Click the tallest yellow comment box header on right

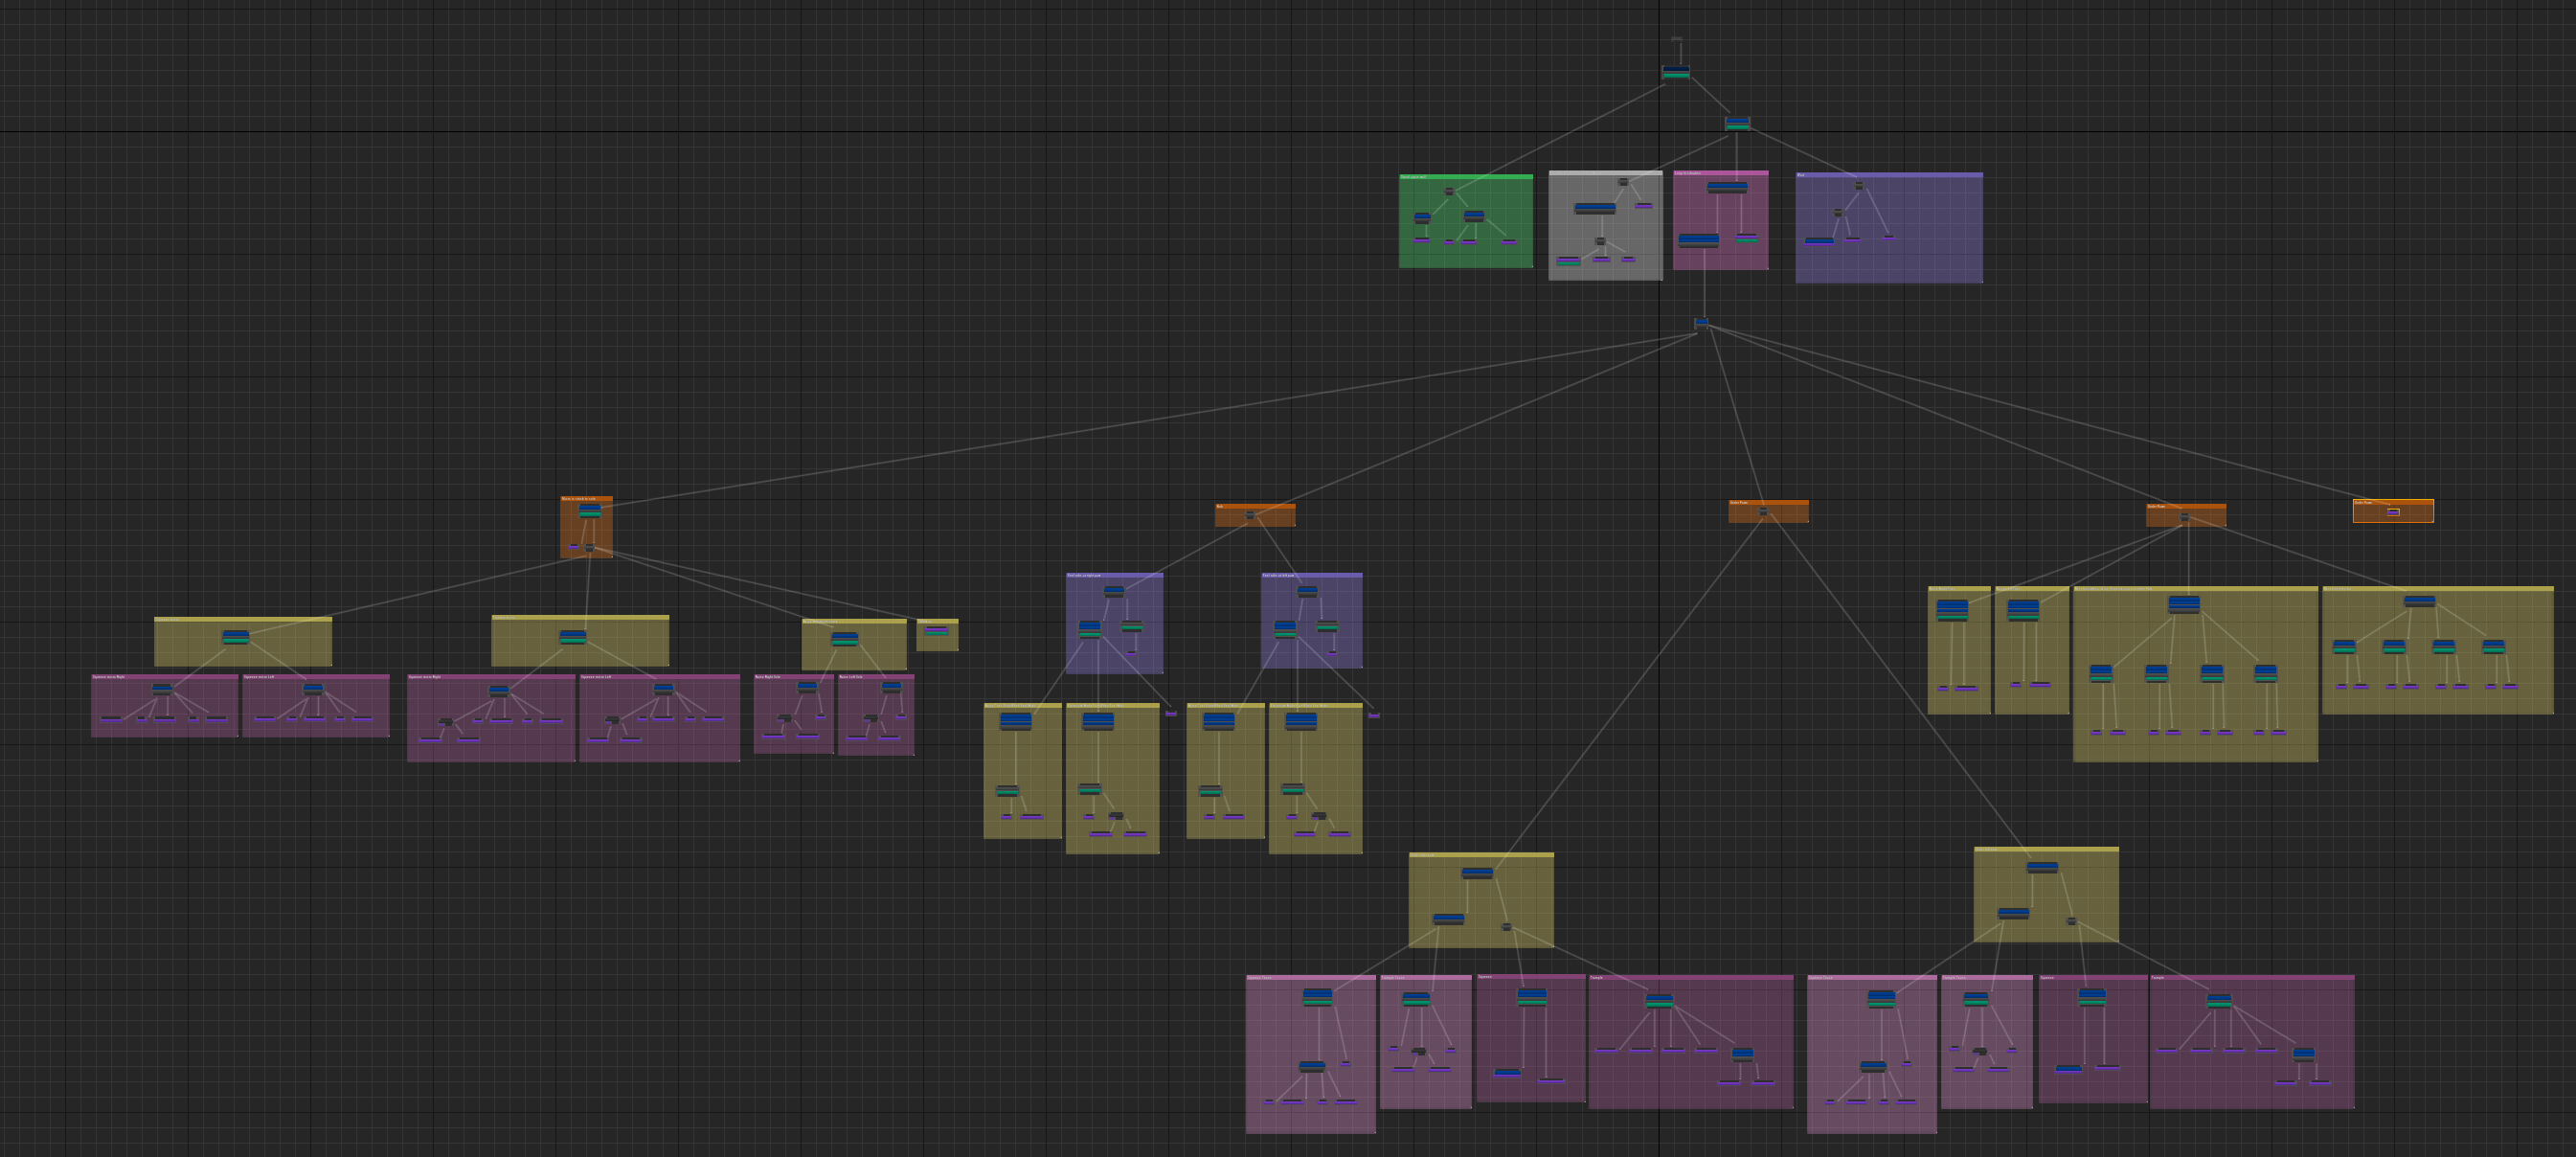(x=2194, y=589)
